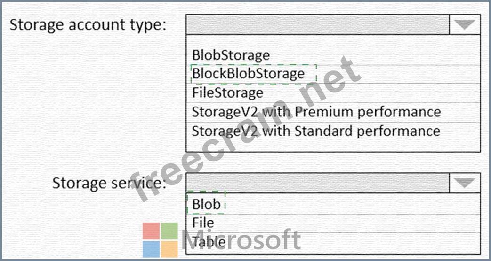491x261 pixels.
Task: Pick FileStorage as the account type
Action: [228, 93]
